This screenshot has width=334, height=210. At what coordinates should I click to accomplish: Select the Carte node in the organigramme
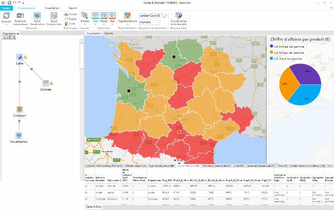[19, 57]
